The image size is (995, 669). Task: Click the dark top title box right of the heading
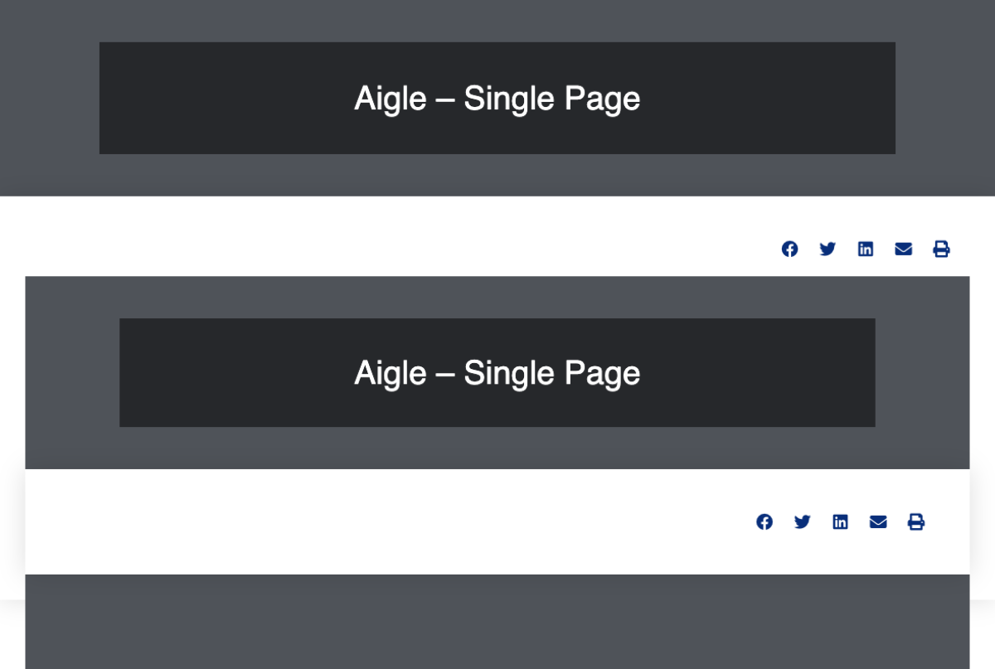(x=771, y=98)
